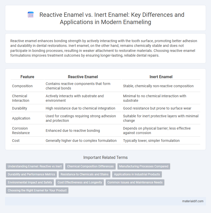Select the 'Chemical Interaction' row label
This screenshot has height=213, width=211.
(21, 98)
